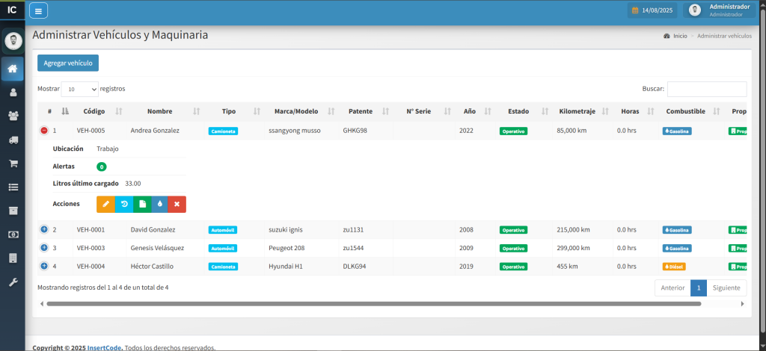Viewport: 766px width, 351px height.
Task: Open the shopping cart sidebar section
Action: point(13,164)
